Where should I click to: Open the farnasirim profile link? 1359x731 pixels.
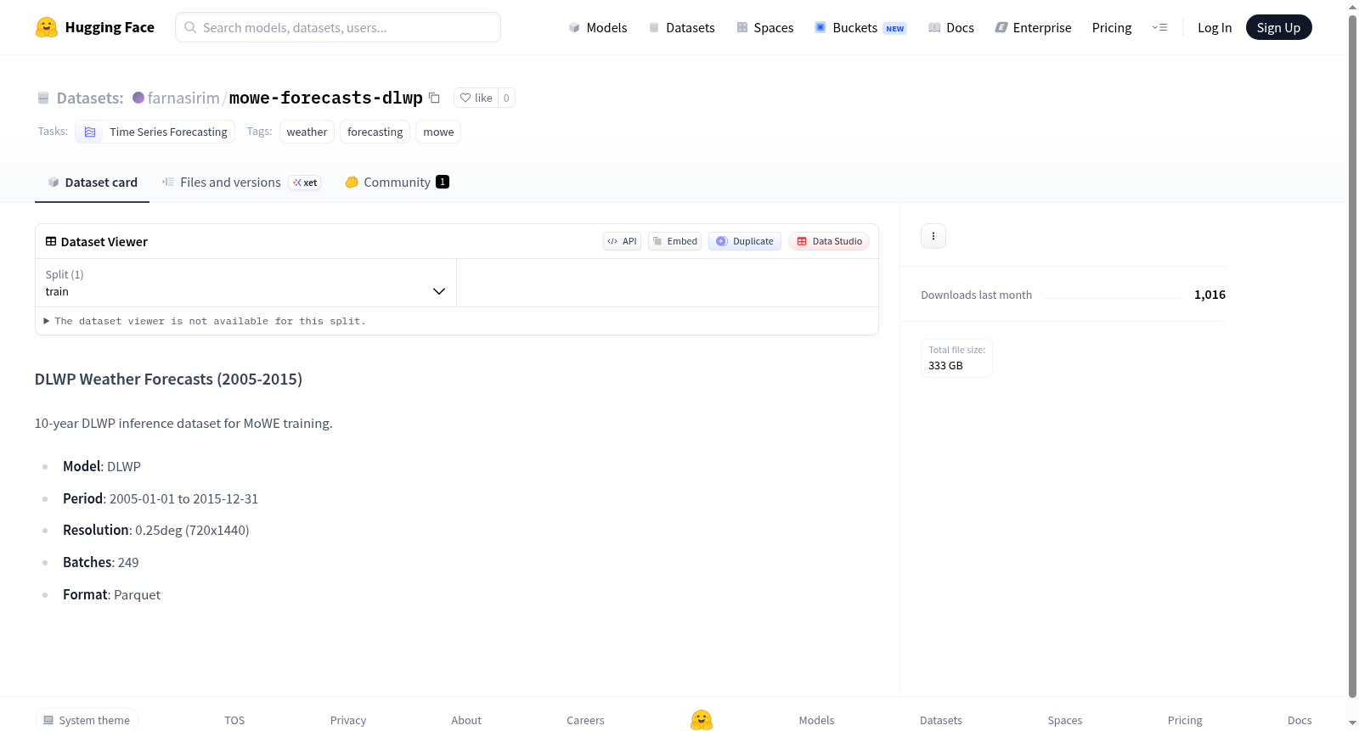pos(183,98)
